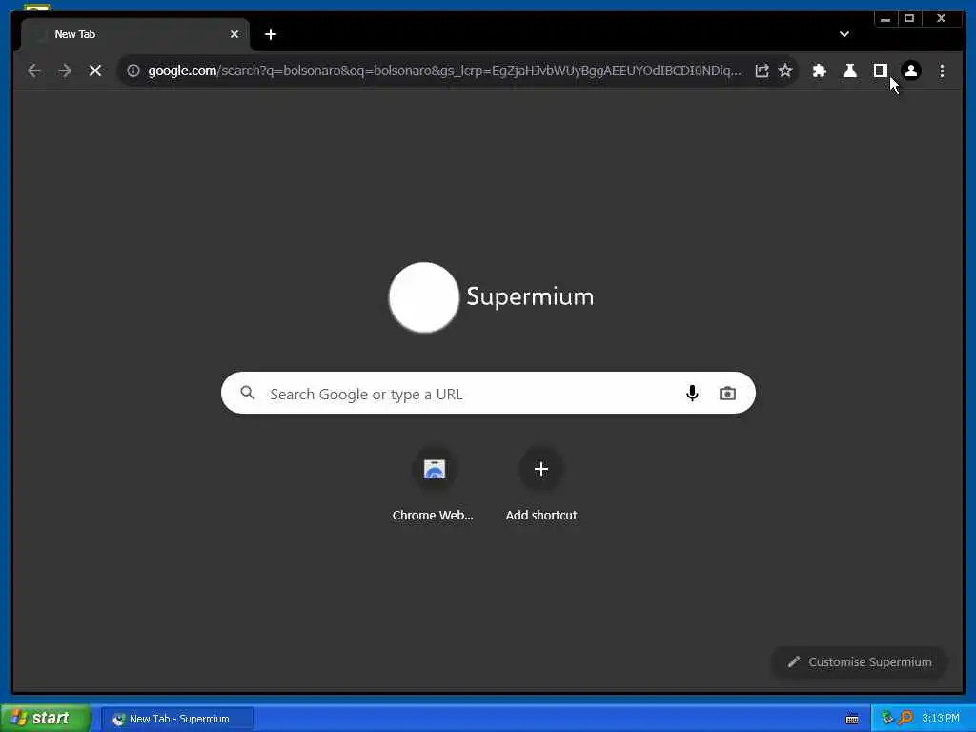Screen dimensions: 976x732
Task: Open a new tab with plus button
Action: pyautogui.click(x=271, y=34)
